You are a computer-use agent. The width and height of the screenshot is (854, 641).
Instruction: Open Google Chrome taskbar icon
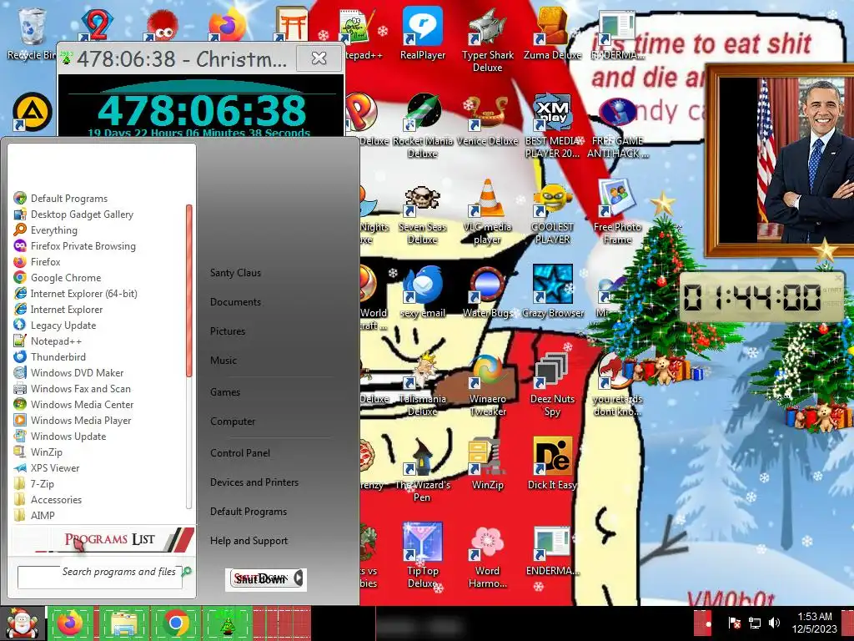click(x=175, y=623)
